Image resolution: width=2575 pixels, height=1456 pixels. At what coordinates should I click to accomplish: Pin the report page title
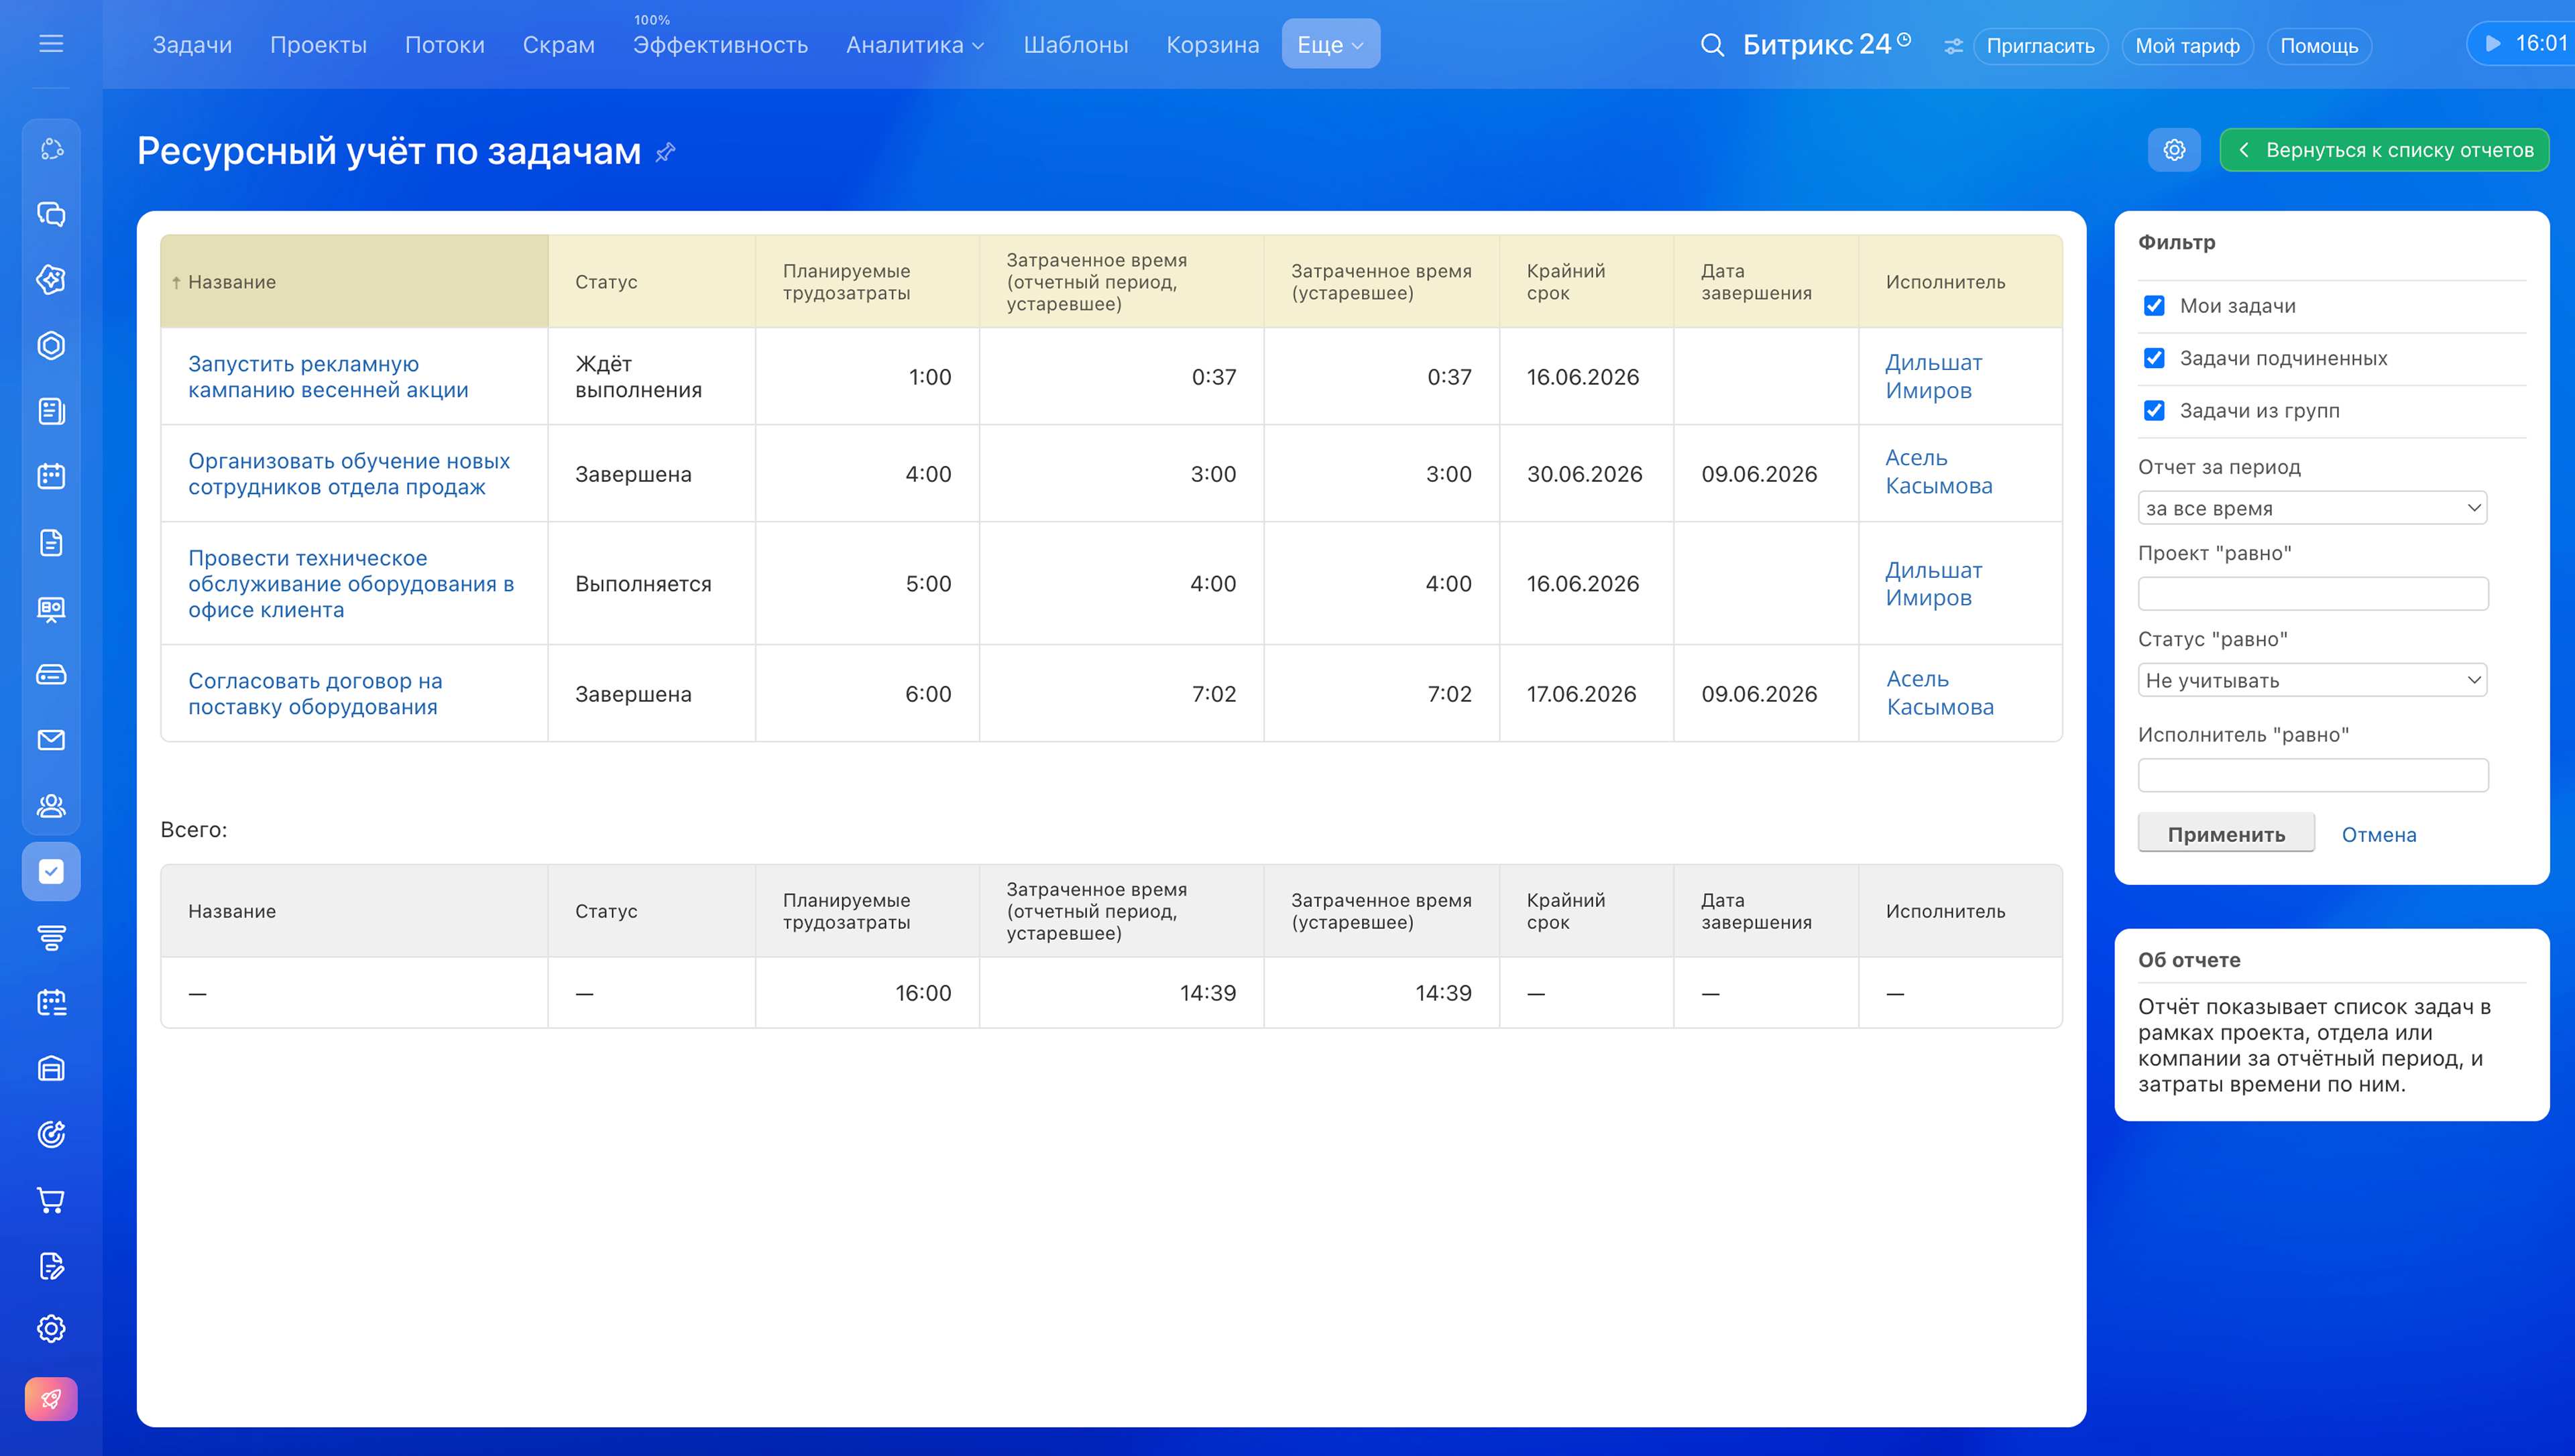pyautogui.click(x=665, y=152)
